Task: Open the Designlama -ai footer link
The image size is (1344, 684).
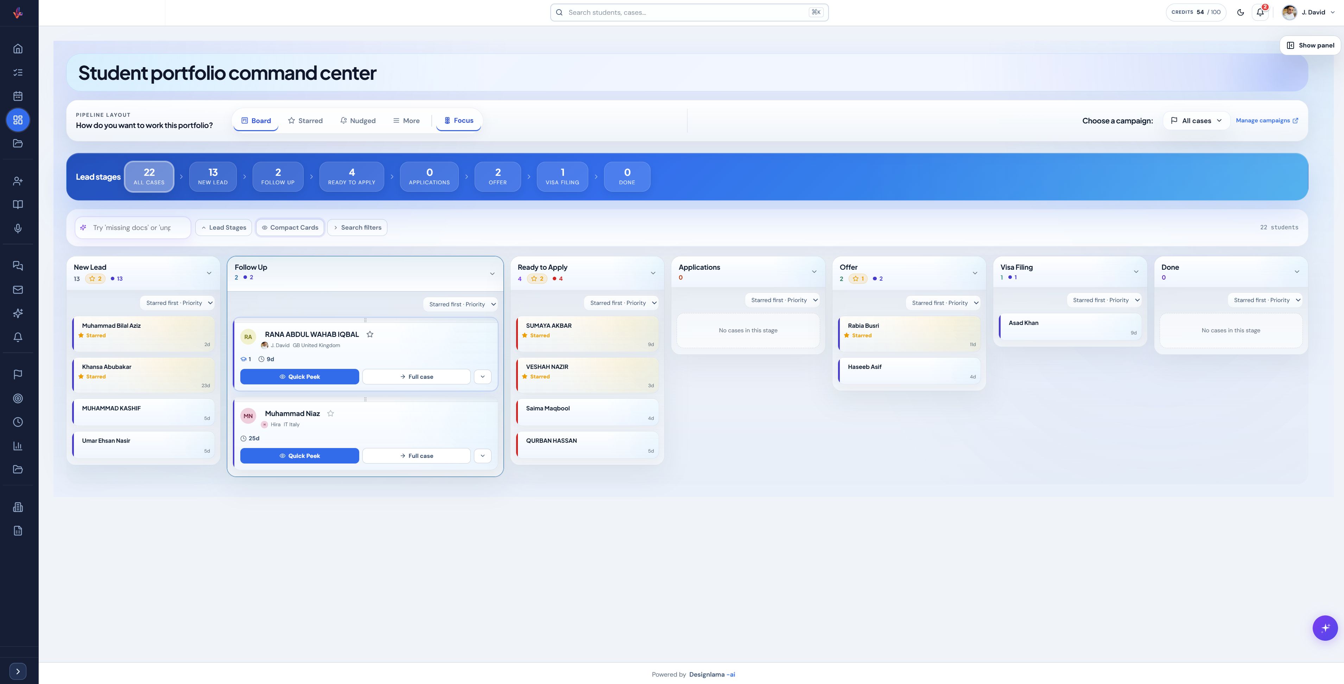Action: 712,674
